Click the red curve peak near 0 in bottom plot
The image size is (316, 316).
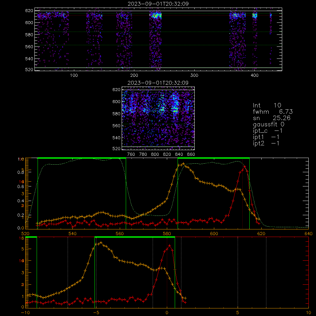point(170,245)
